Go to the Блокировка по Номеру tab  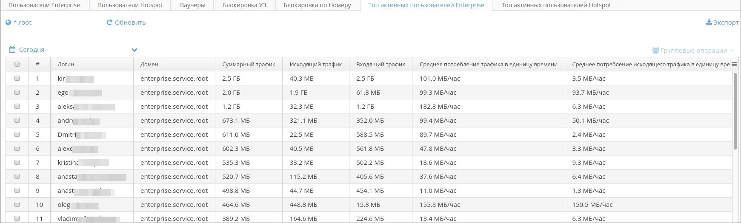coord(317,5)
